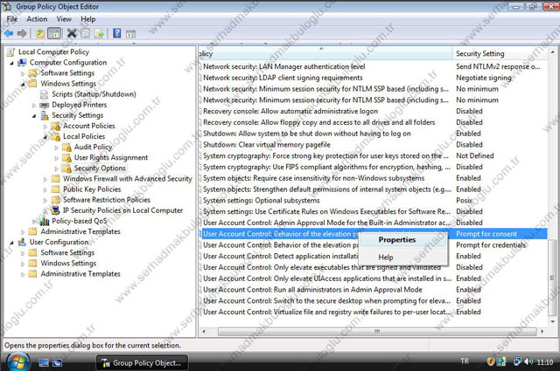Expand Administrative Templates under User Configuration
Screen dimensions: 560x371
[x=23, y=274]
